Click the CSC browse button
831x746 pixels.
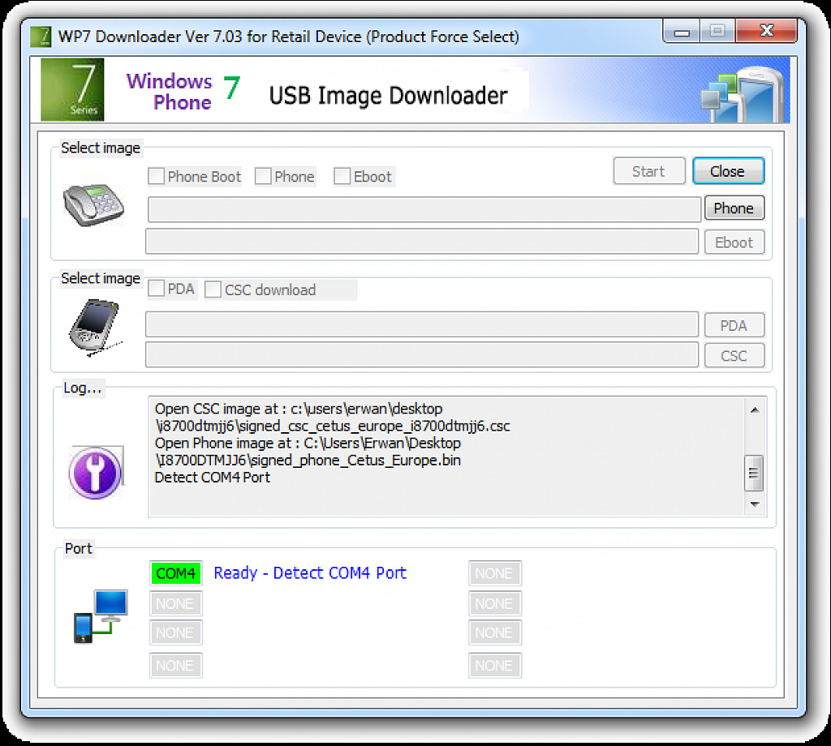[x=734, y=356]
